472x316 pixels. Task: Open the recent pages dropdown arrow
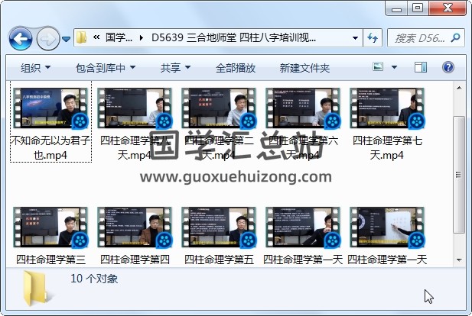(67, 38)
